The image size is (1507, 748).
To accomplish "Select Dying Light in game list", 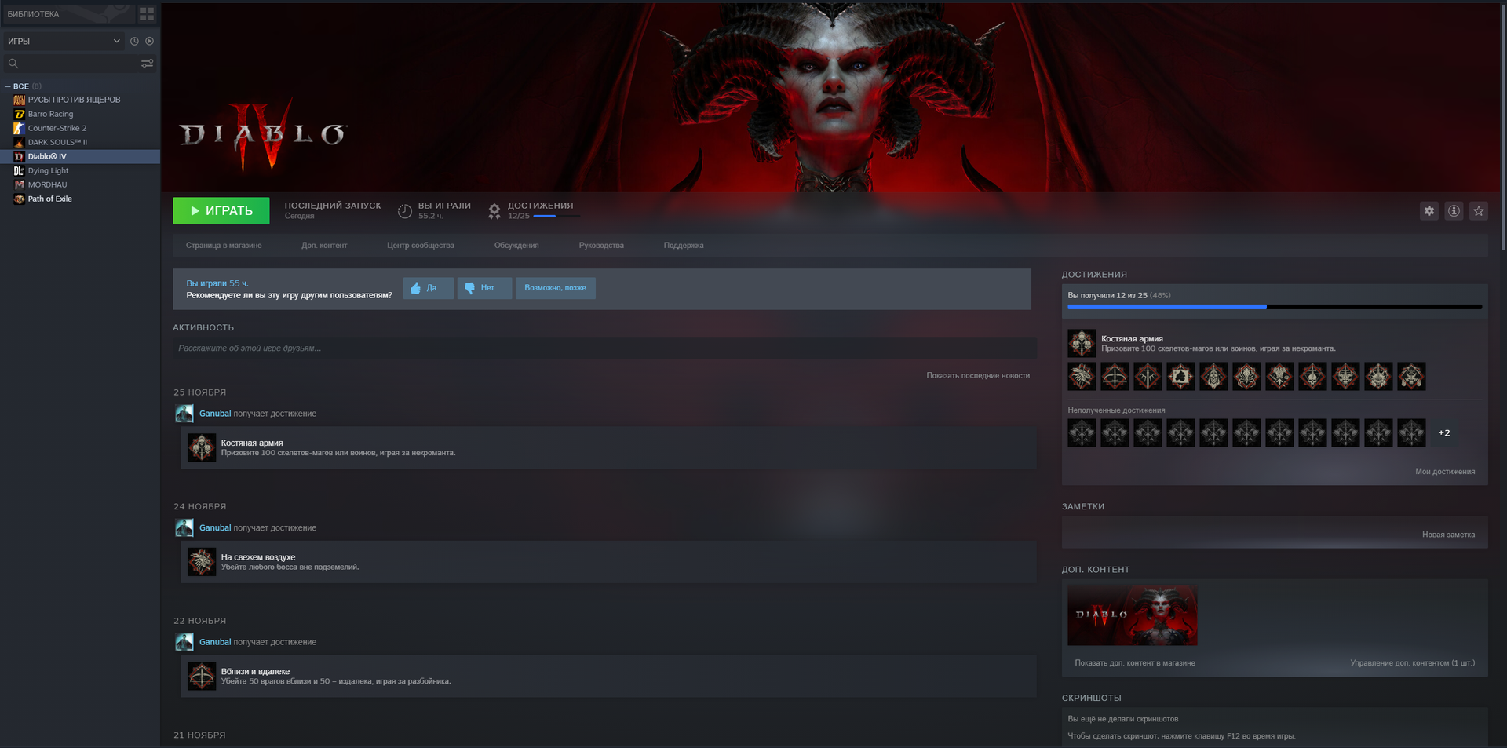I will 48,170.
